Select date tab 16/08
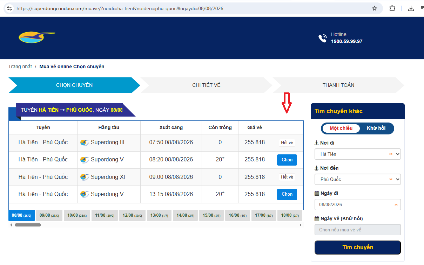This screenshot has height=265, width=424. [237, 216]
